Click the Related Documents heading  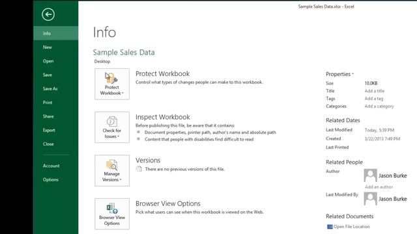349,216
